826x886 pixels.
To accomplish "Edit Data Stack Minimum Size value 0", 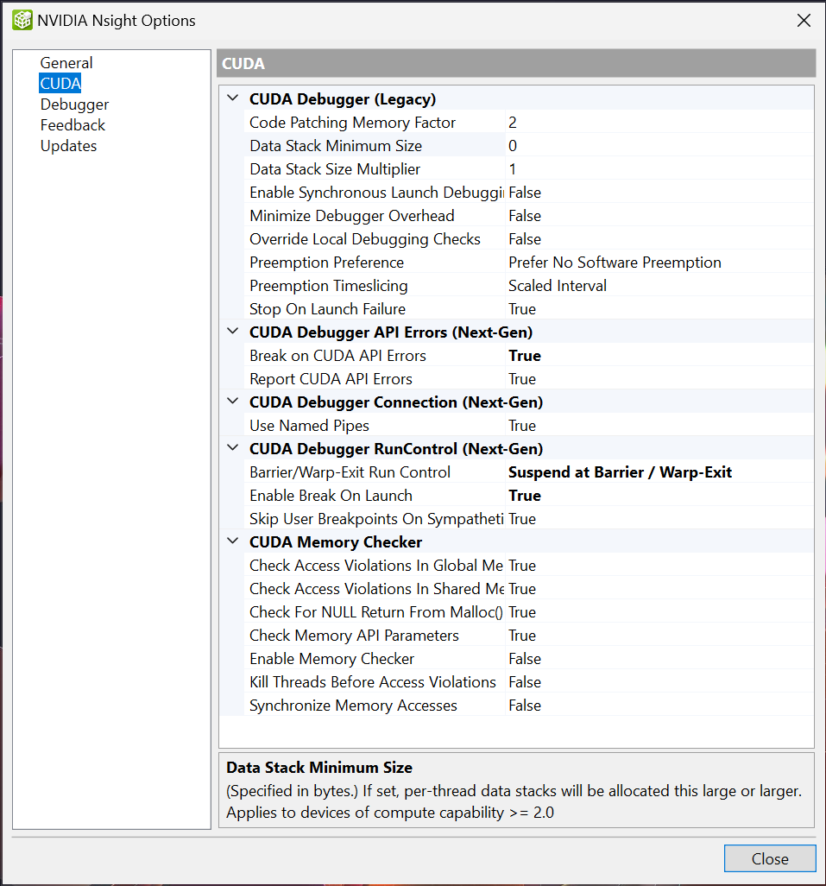I will pyautogui.click(x=659, y=146).
